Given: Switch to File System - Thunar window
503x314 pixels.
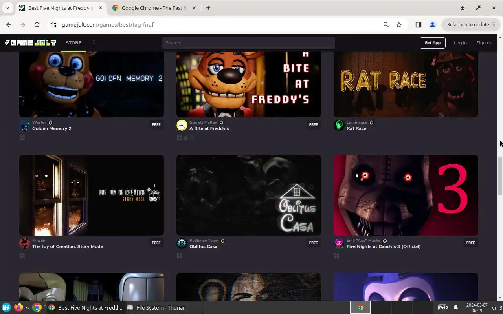Looking at the screenshot, I should (164, 308).
